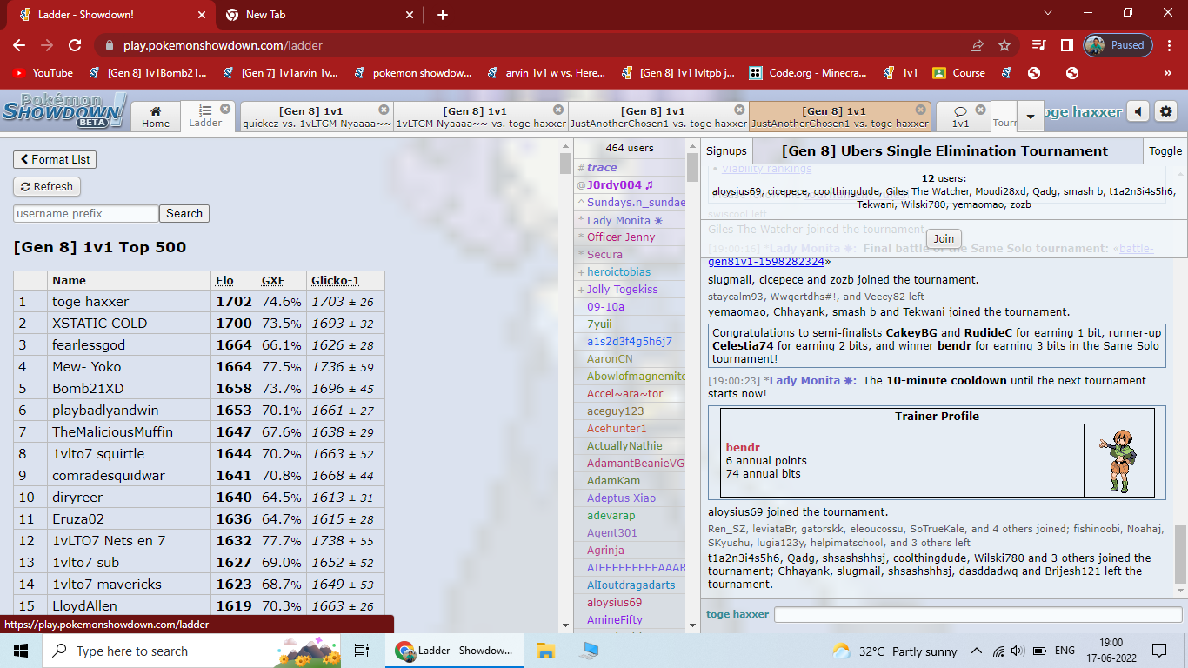
Task: Toggle the tournament panel
Action: 1165,150
